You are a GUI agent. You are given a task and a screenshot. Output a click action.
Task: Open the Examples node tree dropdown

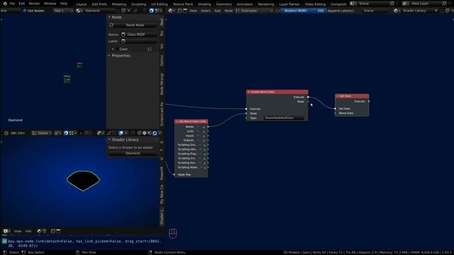coord(255,11)
